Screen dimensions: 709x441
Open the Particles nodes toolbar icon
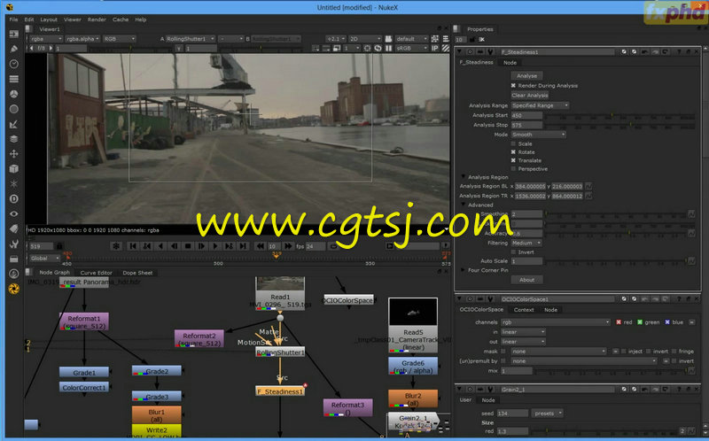coord(13,183)
